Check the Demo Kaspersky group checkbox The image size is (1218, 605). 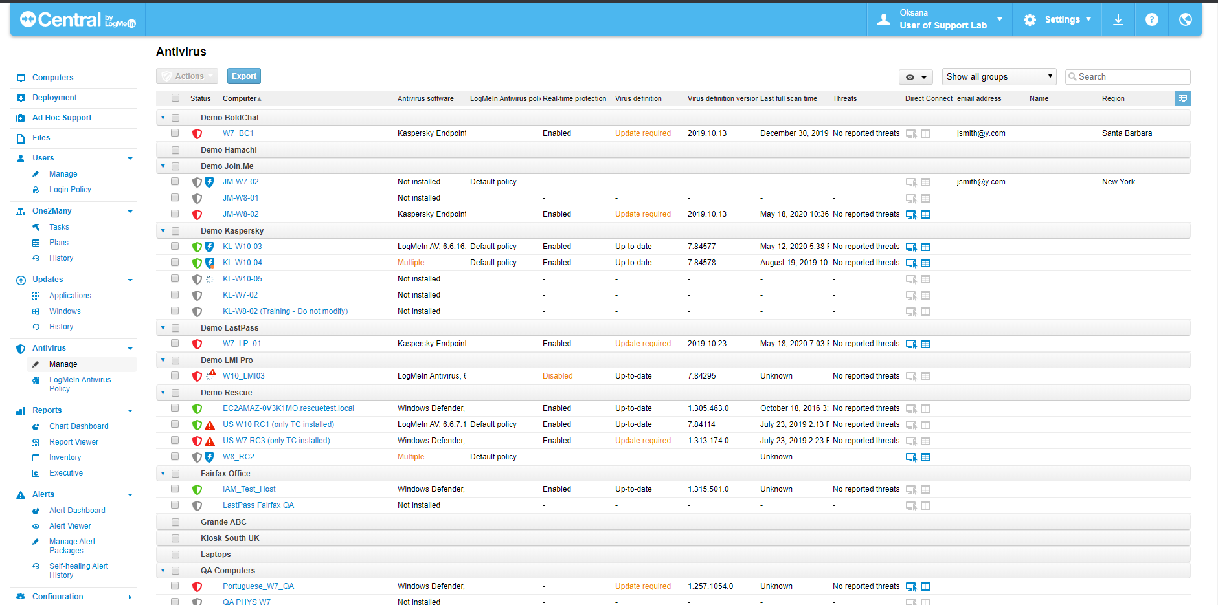pyautogui.click(x=175, y=231)
